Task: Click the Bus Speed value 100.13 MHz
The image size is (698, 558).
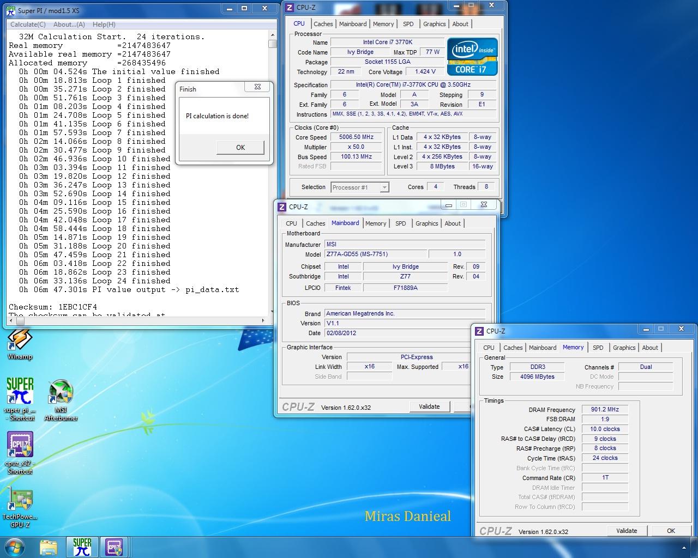Action: tap(356, 157)
